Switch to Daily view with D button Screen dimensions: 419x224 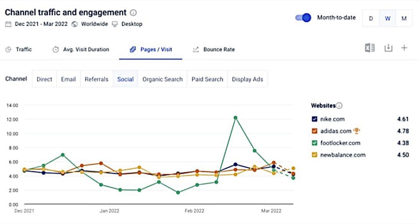[371, 18]
